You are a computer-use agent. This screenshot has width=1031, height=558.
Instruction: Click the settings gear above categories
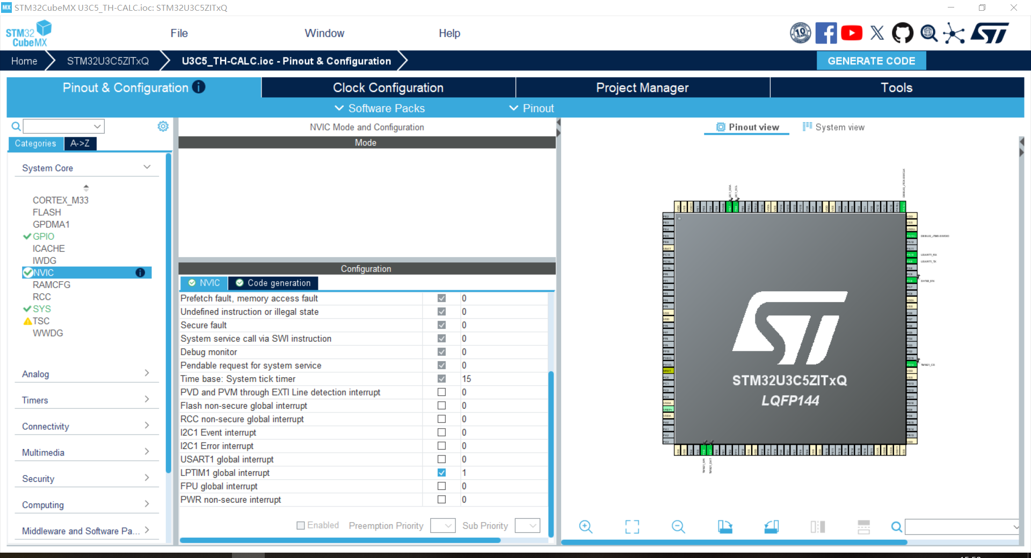coord(163,126)
